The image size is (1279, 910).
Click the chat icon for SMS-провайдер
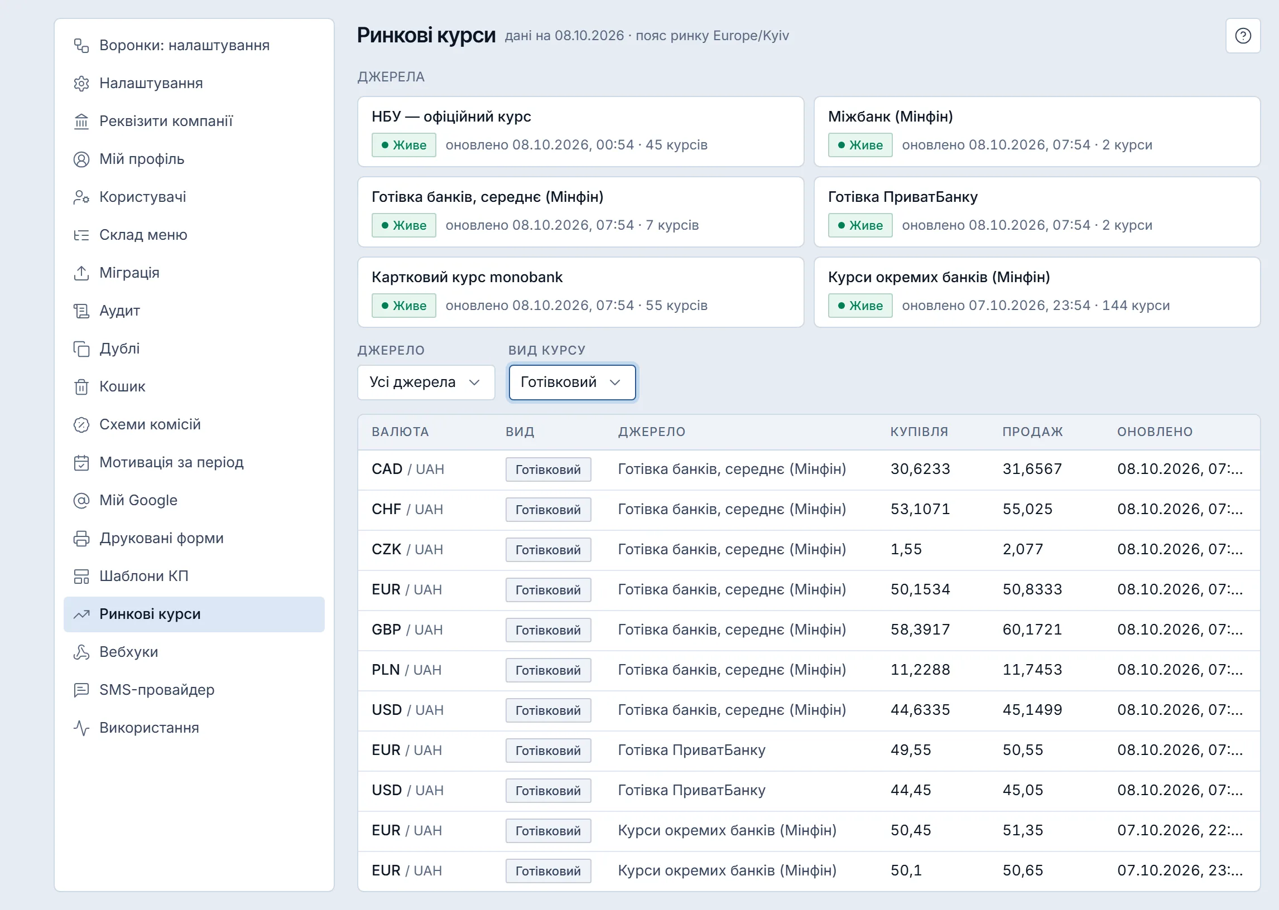[81, 690]
